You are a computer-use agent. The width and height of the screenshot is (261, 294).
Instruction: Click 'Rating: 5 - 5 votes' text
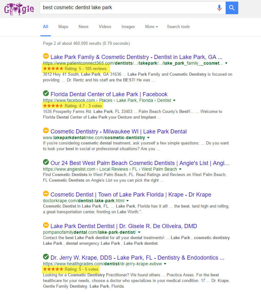(x=81, y=269)
